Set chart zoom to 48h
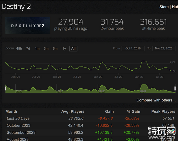Screen dimensions: 178x141 tap(19, 48)
